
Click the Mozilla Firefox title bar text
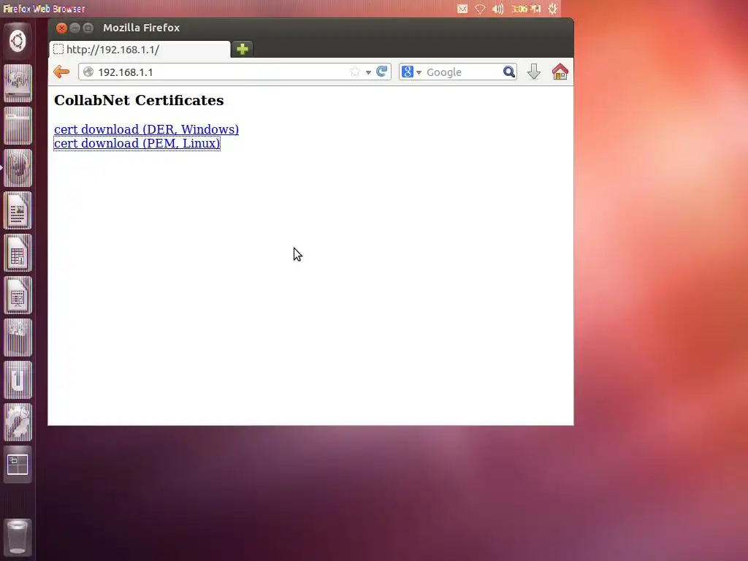pos(141,28)
